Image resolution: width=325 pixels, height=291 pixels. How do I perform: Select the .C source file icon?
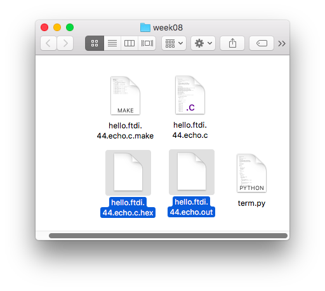pyautogui.click(x=190, y=95)
